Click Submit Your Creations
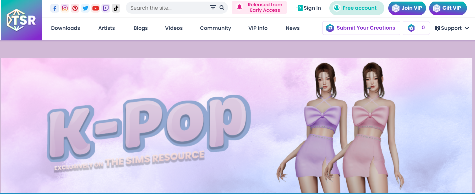Screen dimensions: 475x194 click(x=361, y=28)
